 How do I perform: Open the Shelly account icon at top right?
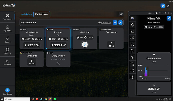pos(168,6)
